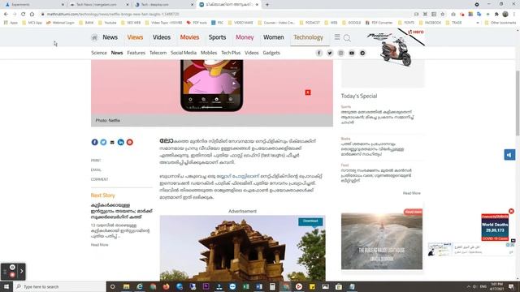Go to the Videos section
The image size is (520, 292).
[x=162, y=37]
